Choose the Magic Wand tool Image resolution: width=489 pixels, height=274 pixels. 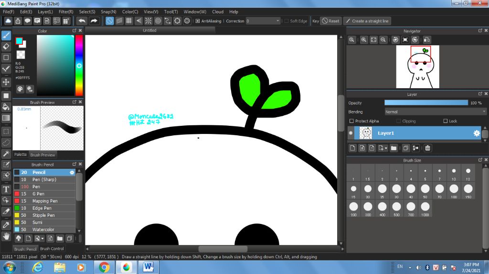6,153
